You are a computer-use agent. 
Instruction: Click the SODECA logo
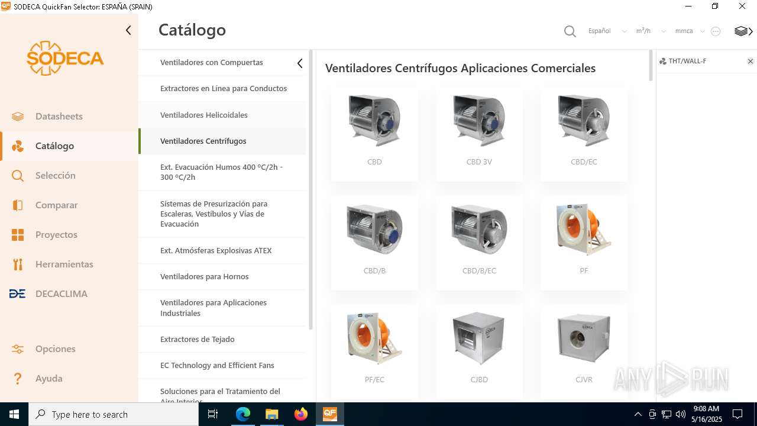pos(65,58)
